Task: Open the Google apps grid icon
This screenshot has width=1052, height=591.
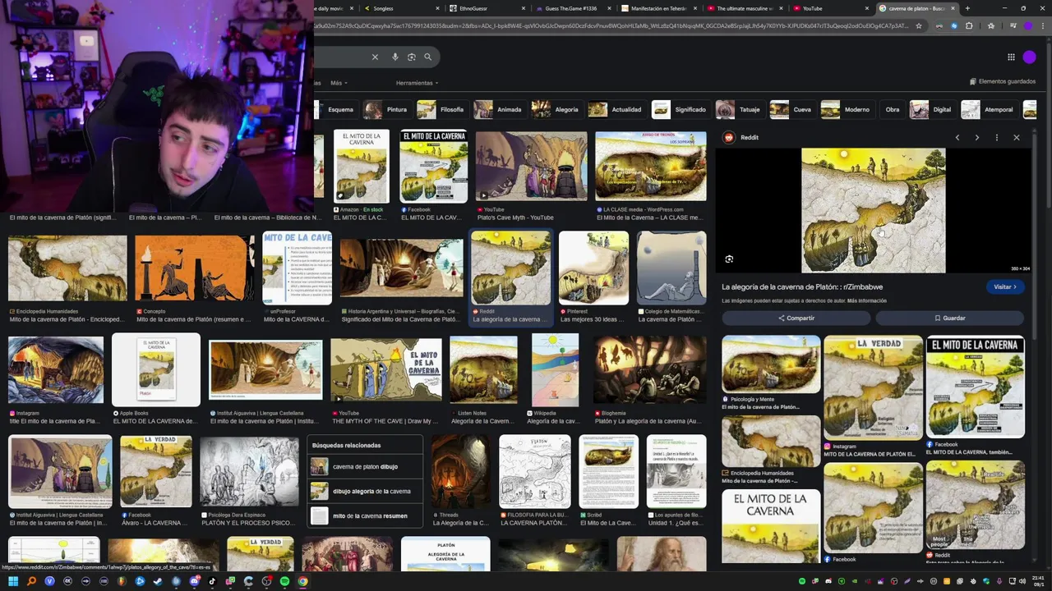Action: point(1011,57)
